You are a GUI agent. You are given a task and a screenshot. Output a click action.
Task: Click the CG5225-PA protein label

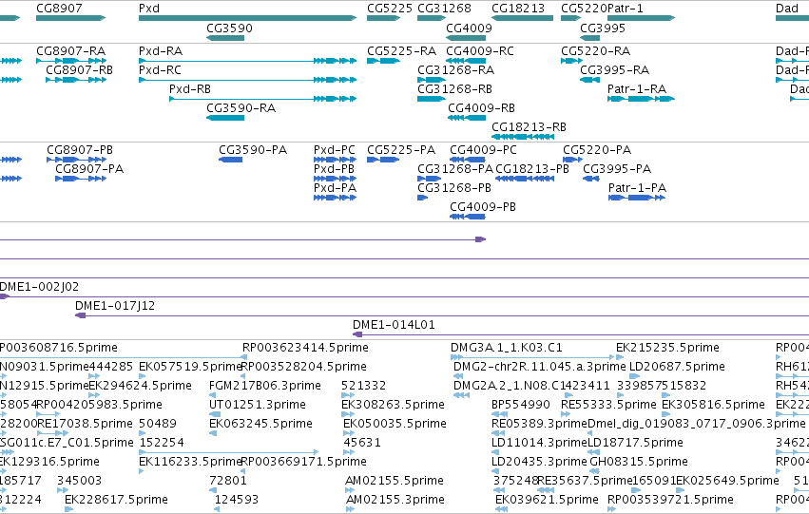(x=401, y=150)
